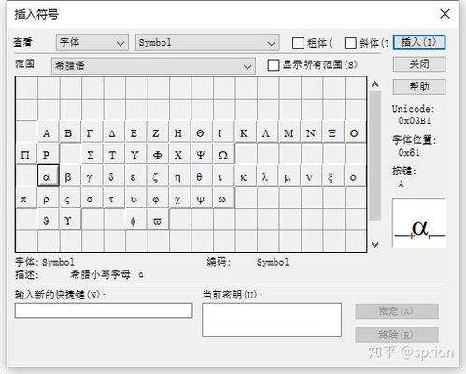Click the large alpha preview box
Image resolution: width=466 pixels, height=374 pixels.
419,223
